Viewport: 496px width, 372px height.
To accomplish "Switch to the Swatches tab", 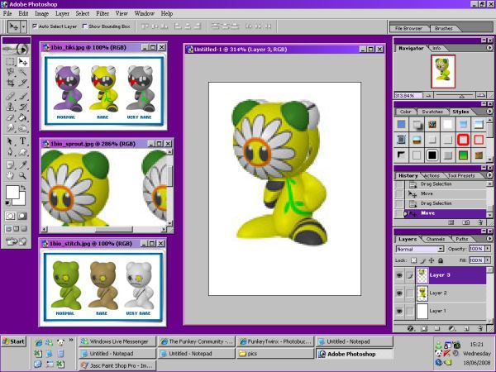I will pos(432,112).
